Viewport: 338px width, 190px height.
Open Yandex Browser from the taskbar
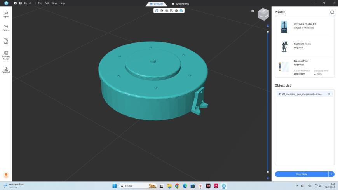[200, 186]
